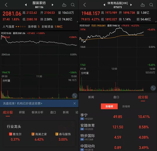Open 特步国际 HK1368 stock row
Viewport: 157px width, 151px height.
point(118,137)
